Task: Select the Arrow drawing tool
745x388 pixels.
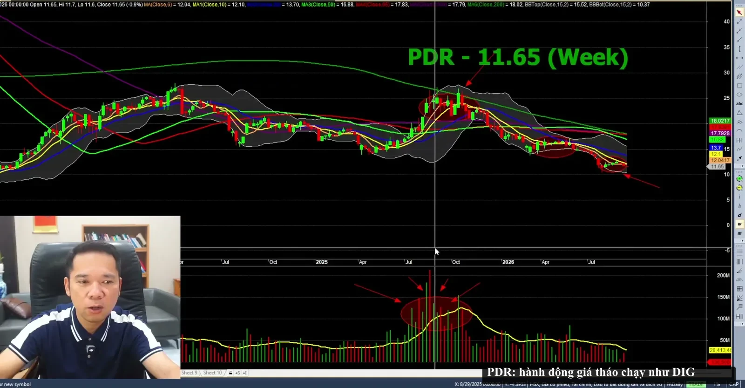Action: coord(739,158)
